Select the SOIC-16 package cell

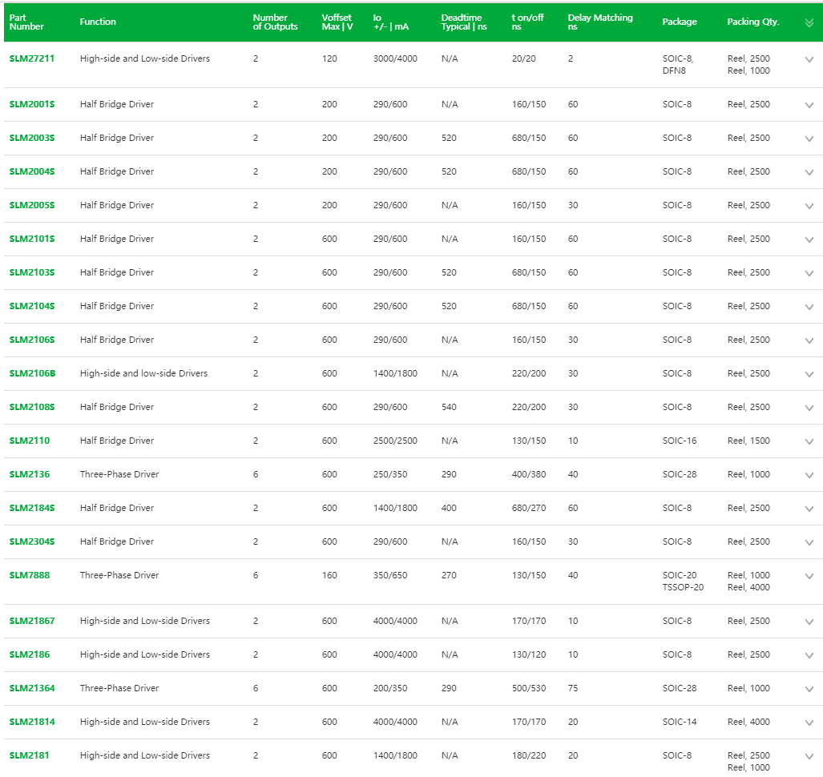680,441
